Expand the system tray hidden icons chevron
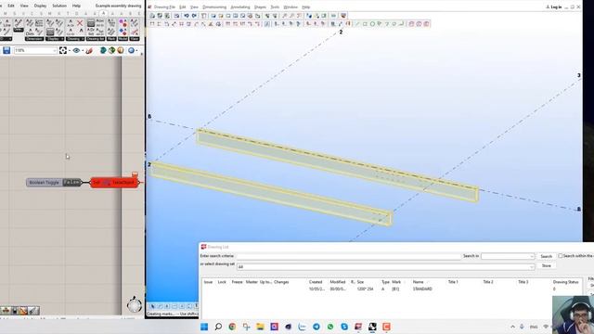The width and height of the screenshot is (594, 334). pyautogui.click(x=512, y=327)
